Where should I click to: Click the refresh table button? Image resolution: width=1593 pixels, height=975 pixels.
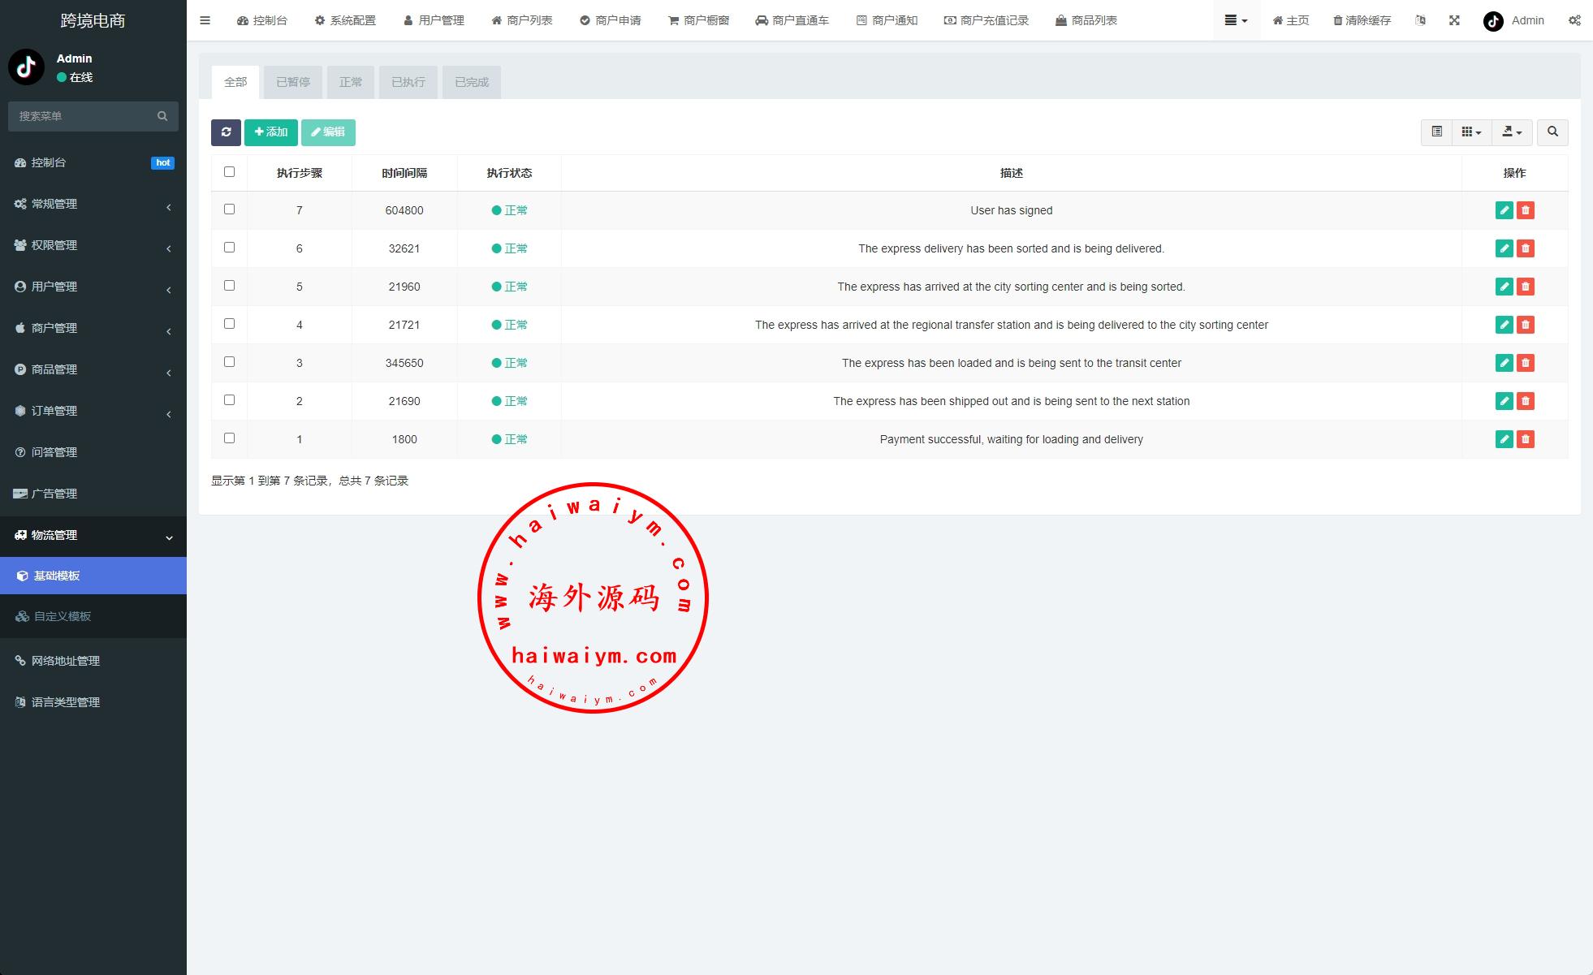(x=226, y=132)
